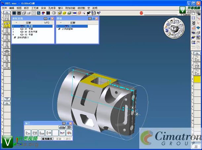Click up arrow above the operations list
This screenshot has width=202, height=150.
coord(197,53)
